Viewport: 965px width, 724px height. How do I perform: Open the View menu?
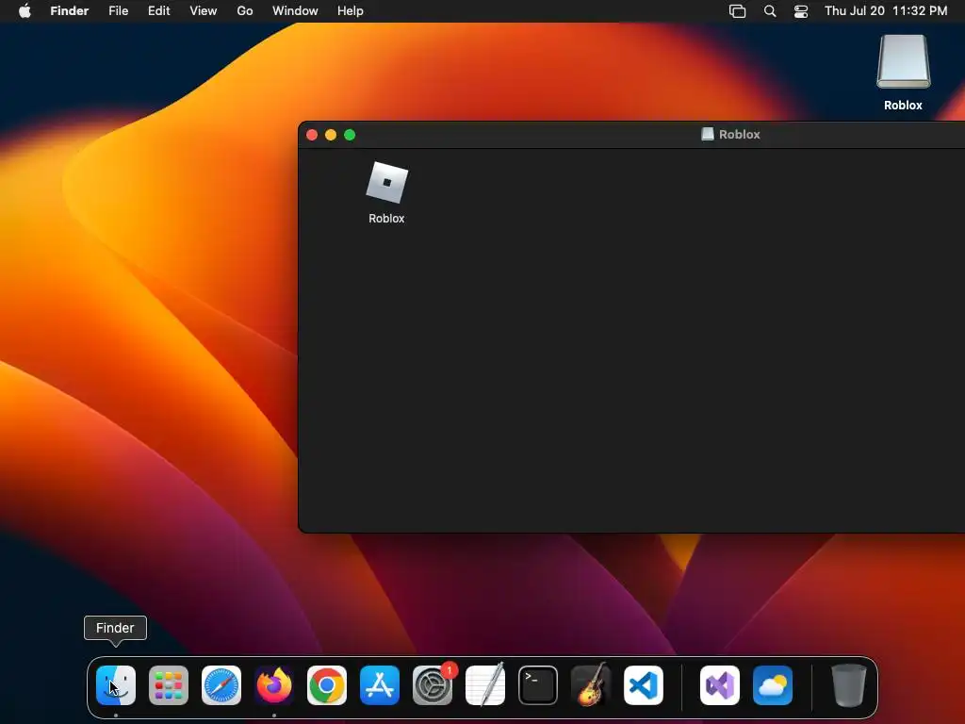pyautogui.click(x=204, y=11)
